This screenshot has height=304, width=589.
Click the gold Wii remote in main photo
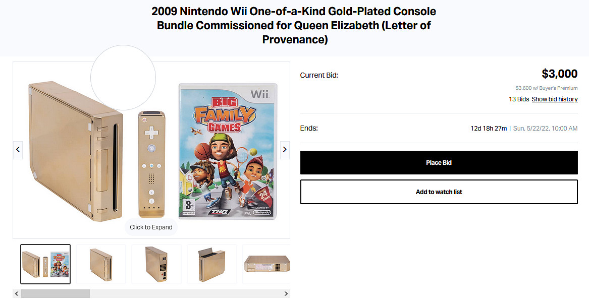tap(151, 164)
